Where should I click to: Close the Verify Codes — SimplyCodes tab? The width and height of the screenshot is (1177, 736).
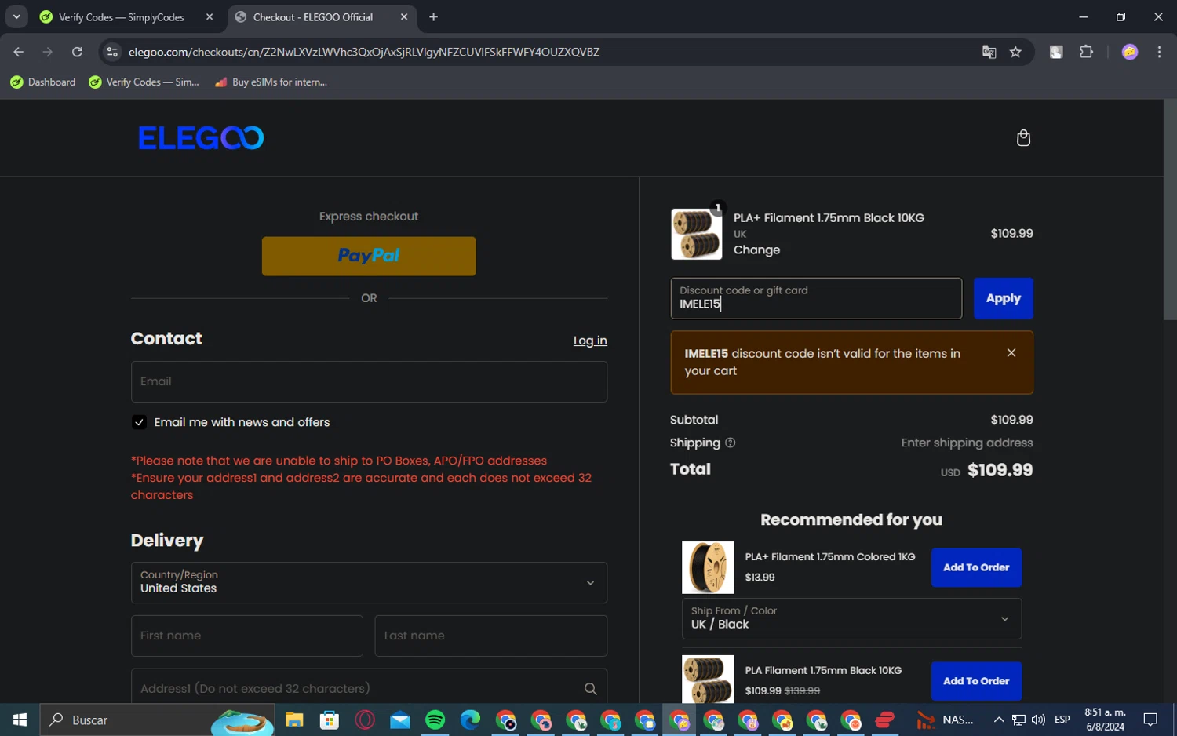point(210,17)
